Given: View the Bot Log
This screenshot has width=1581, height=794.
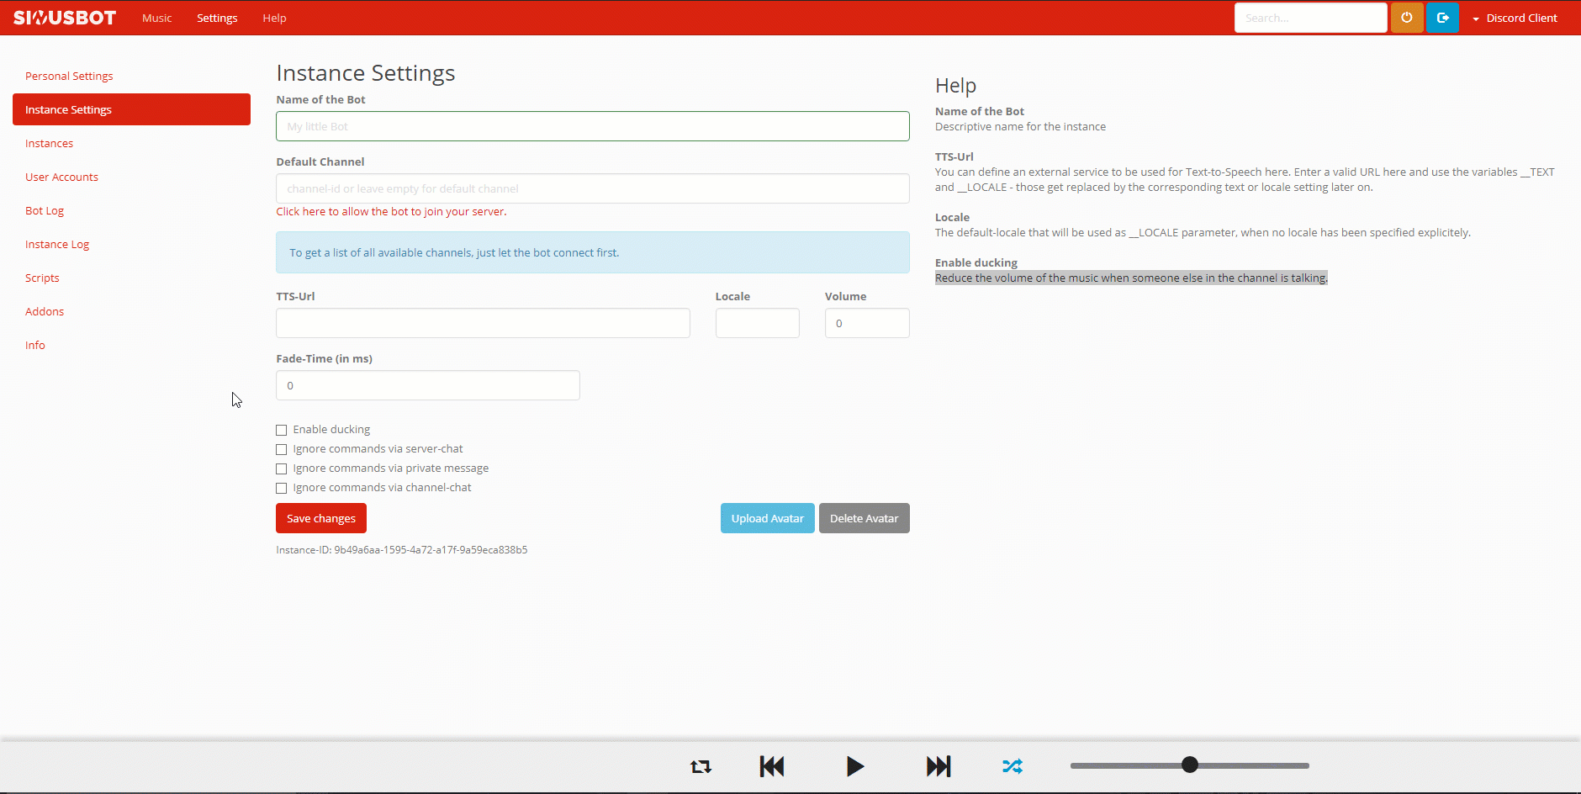Looking at the screenshot, I should pyautogui.click(x=131, y=210).
